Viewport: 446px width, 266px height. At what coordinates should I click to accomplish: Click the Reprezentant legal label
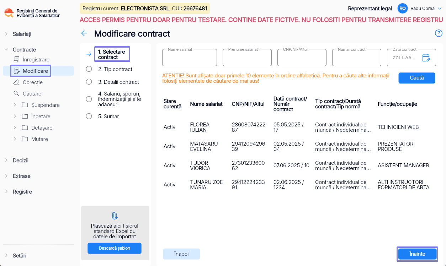point(370,9)
